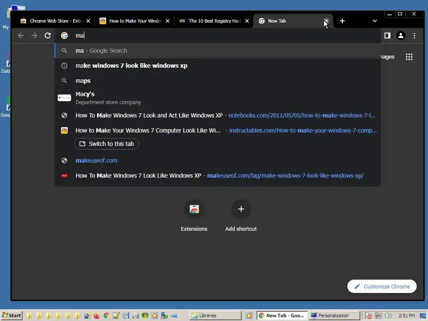Open a new tab with plus button

[x=342, y=21]
